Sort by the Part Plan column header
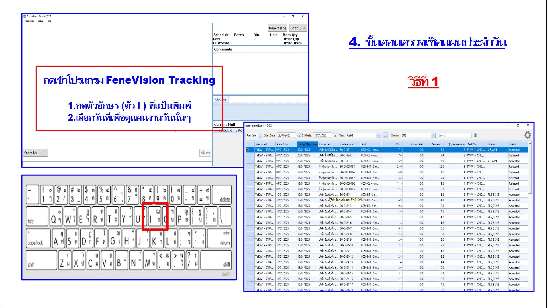Viewport: 547px width, 308px height. point(477,144)
